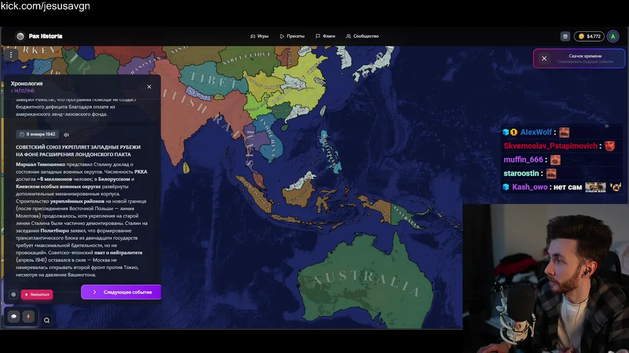Open the three-dot map menu
The width and height of the screenshot is (629, 353).
click(x=11, y=55)
